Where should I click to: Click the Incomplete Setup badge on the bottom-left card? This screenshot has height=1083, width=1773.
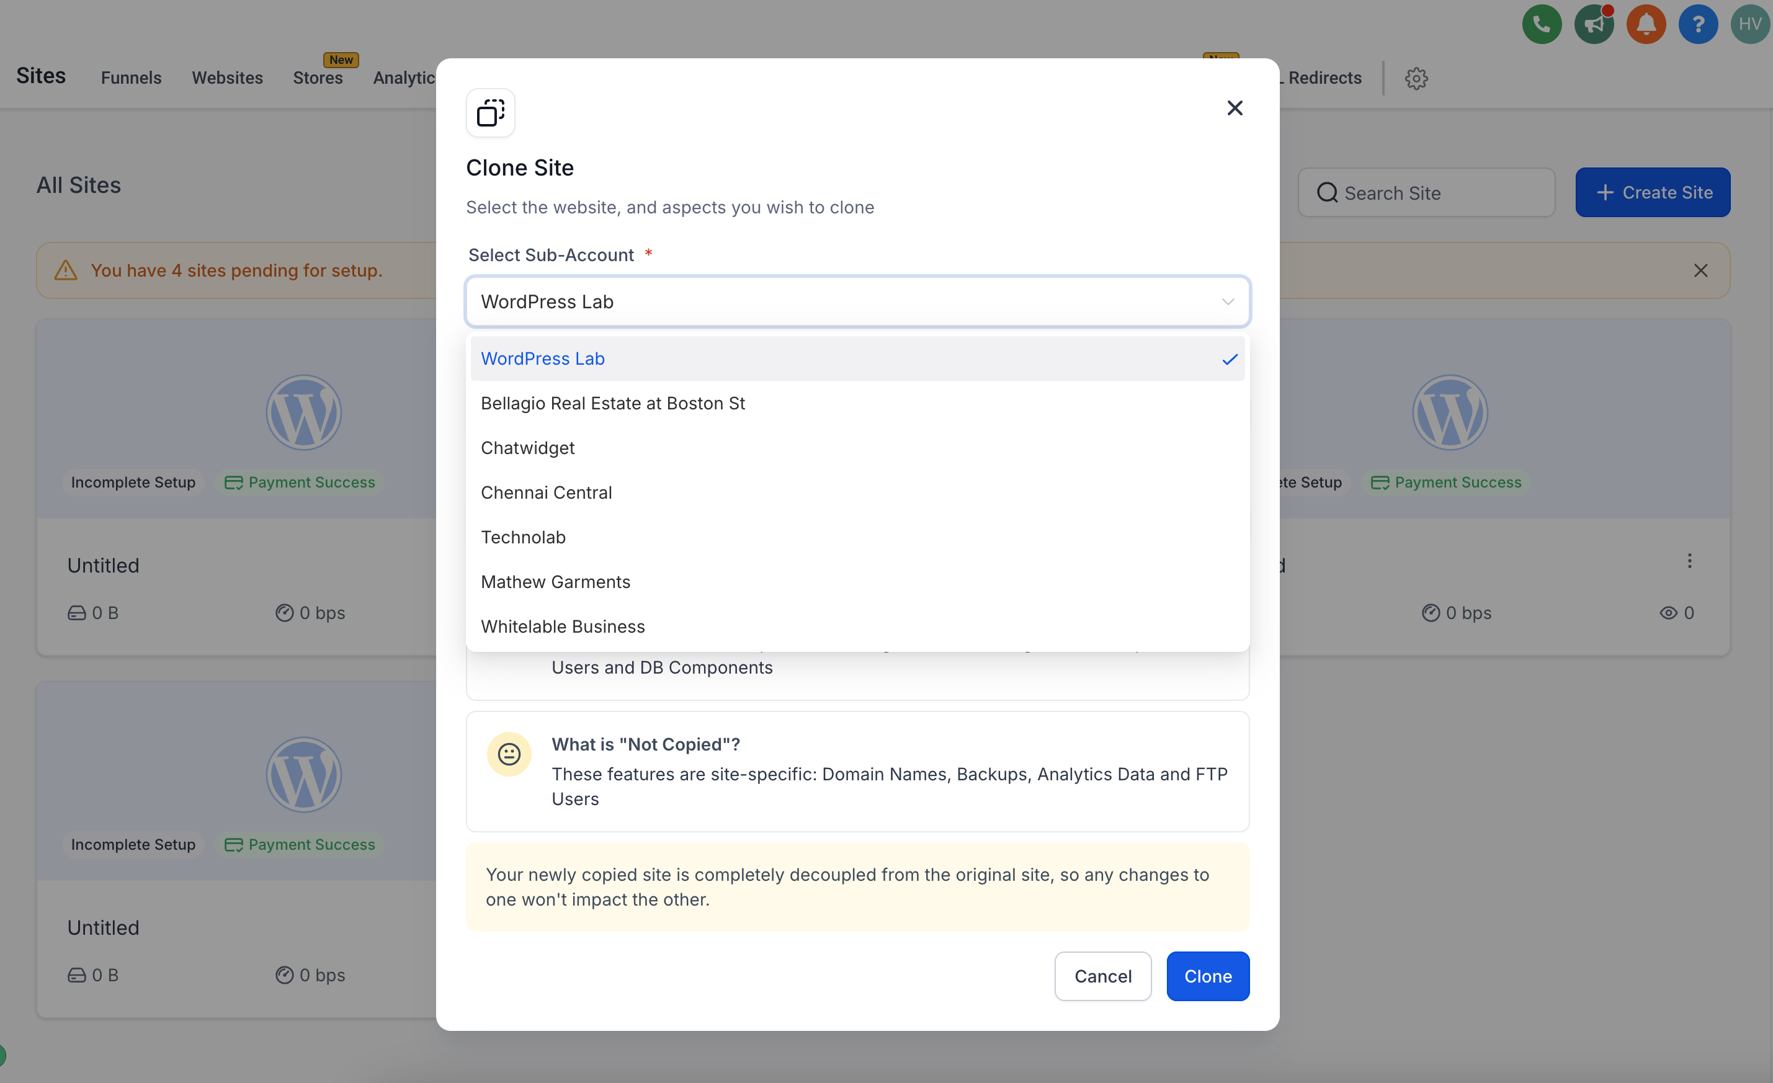(x=133, y=844)
